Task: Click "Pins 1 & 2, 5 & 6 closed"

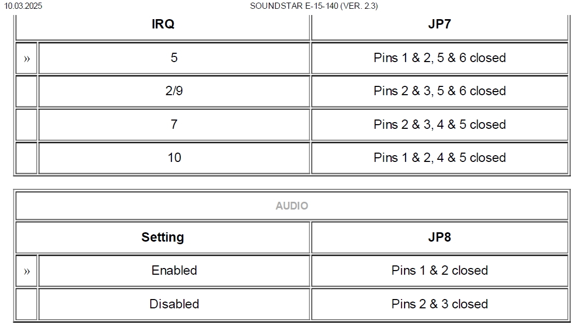Action: tap(439, 58)
